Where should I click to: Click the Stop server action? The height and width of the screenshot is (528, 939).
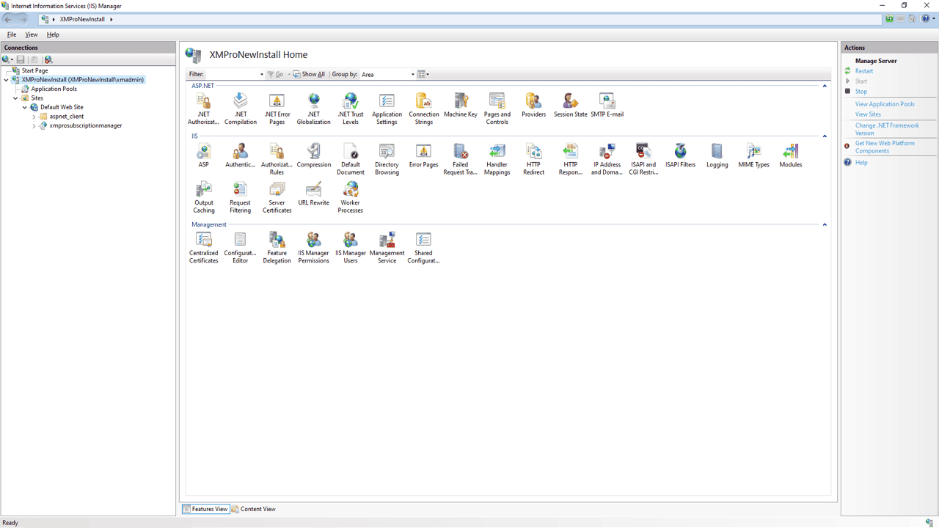861,92
